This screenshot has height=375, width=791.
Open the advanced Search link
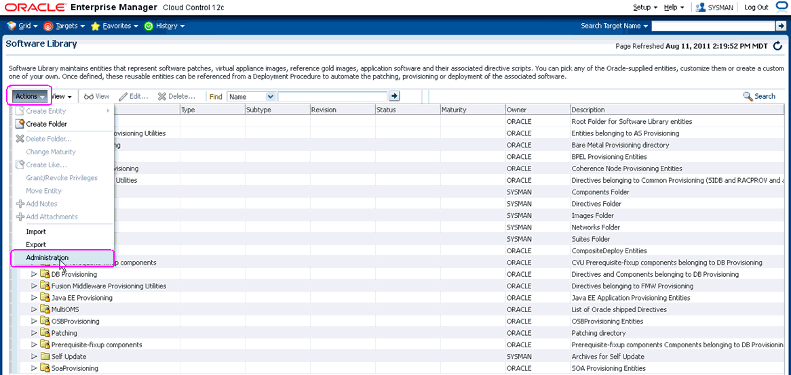[x=759, y=96]
